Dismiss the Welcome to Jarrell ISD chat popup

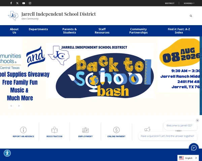pyautogui.click(x=197, y=120)
